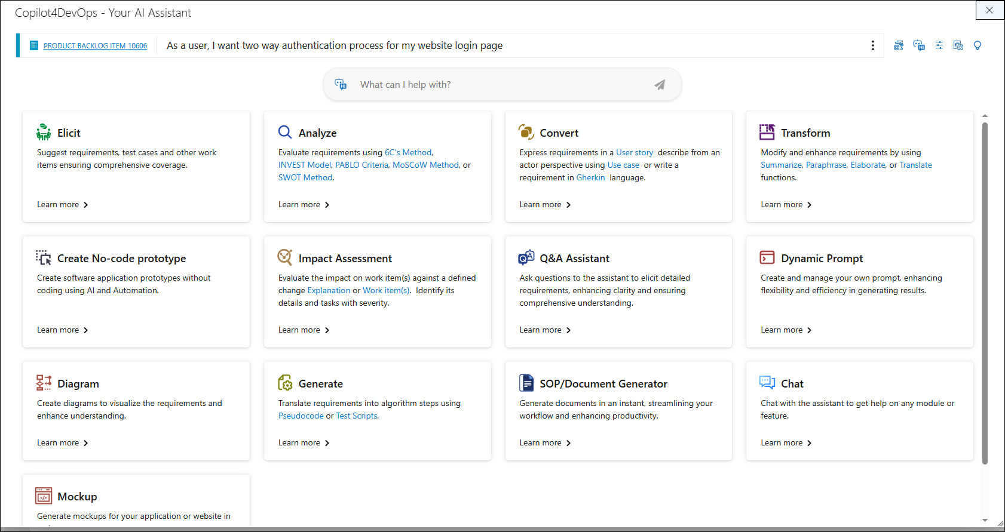The height and width of the screenshot is (532, 1005).
Task: Open Learn more on Q&A Assistant card
Action: point(545,330)
